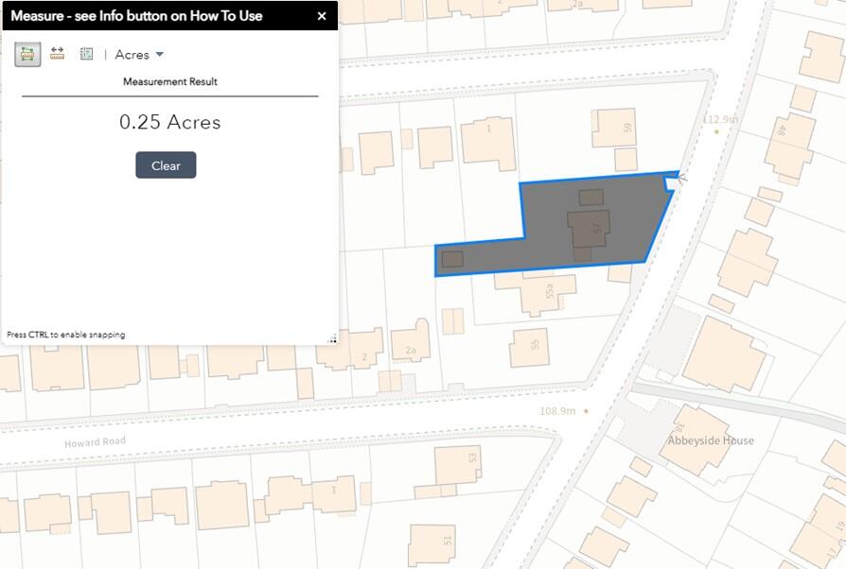Select building 59 north of the polygon
846x569 pixels.
(x=614, y=128)
